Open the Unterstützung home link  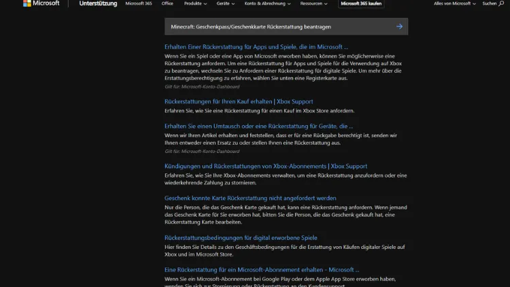(98, 3)
